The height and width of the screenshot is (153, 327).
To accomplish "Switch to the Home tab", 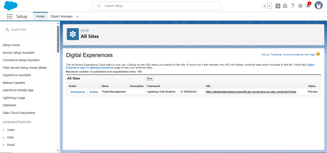I will point(40,16).
